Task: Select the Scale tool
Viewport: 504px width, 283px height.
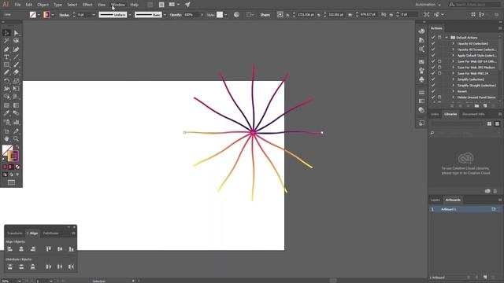Action: coord(16,81)
